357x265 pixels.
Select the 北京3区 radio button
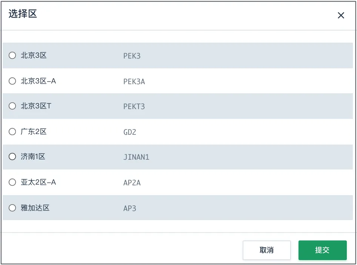click(x=12, y=55)
